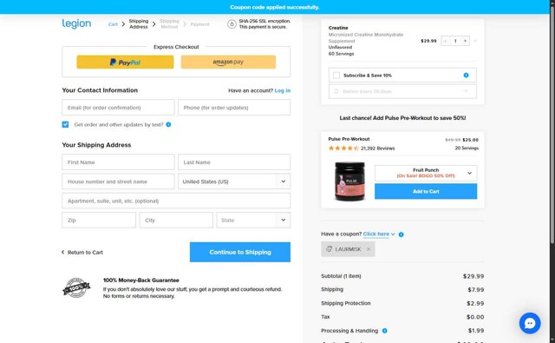Increase Creatine quantity with plus button

[x=465, y=41]
